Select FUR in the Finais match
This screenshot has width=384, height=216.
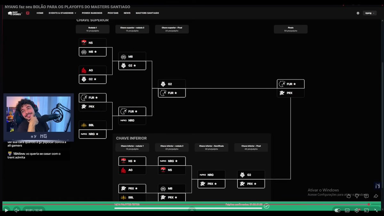tap(291, 84)
